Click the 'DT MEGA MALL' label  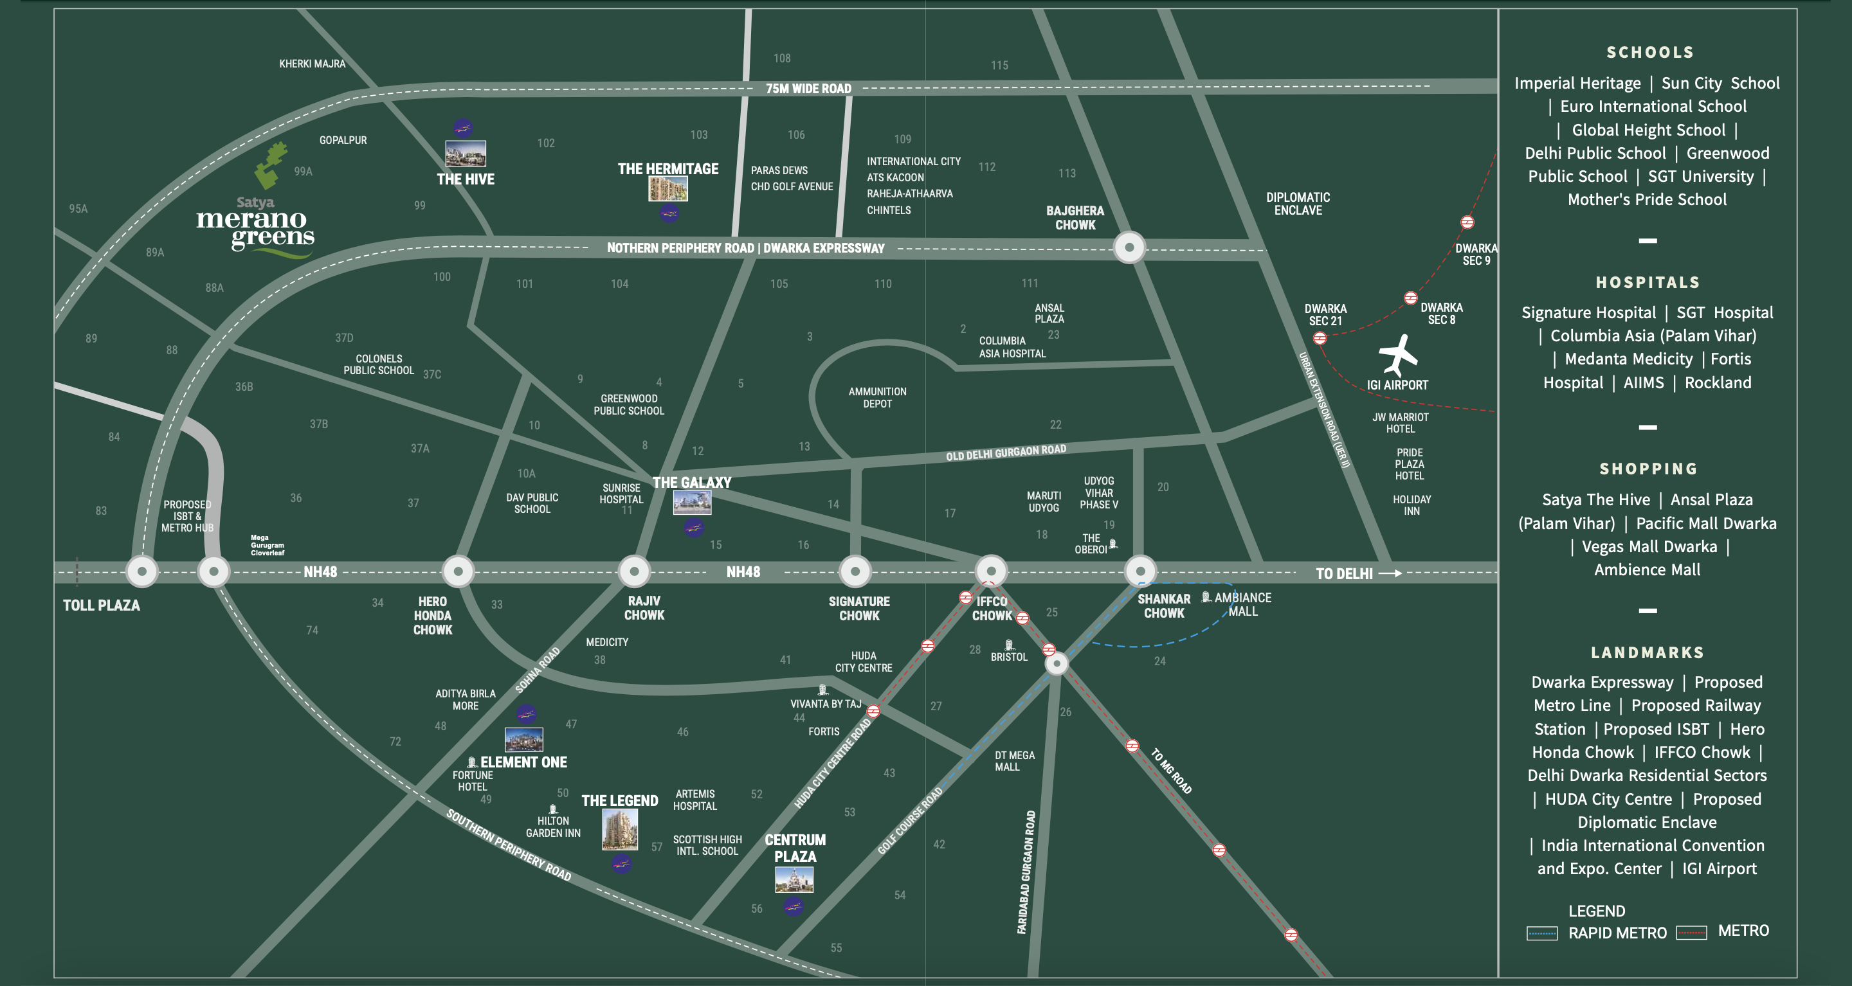pyautogui.click(x=1015, y=761)
